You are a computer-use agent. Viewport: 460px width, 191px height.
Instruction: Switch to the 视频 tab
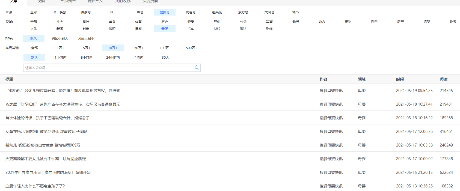pos(41,1)
